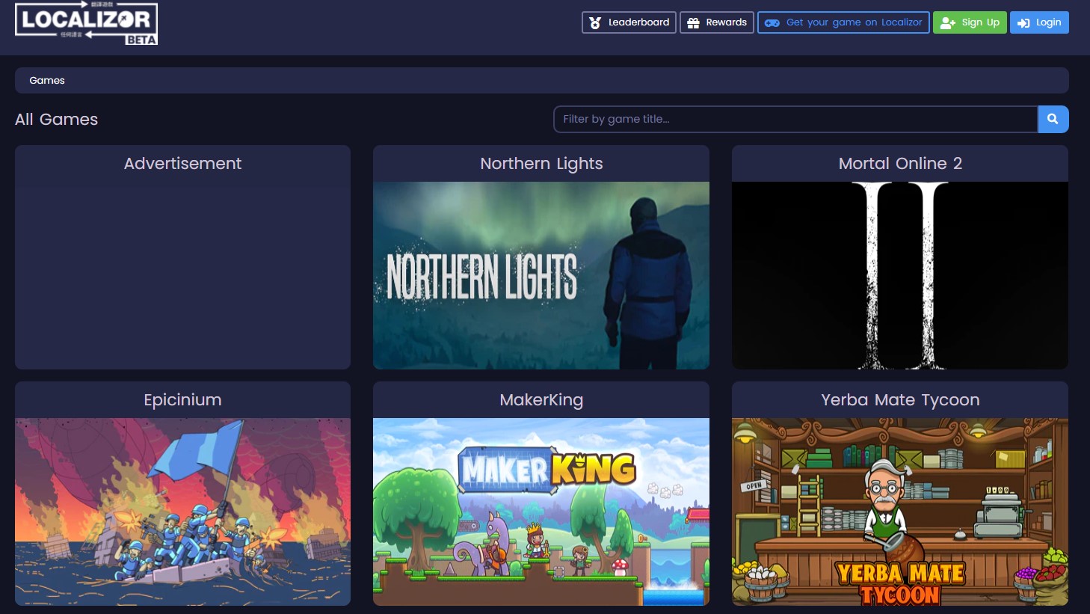Image resolution: width=1090 pixels, height=614 pixels.
Task: Select the Yerba Mate Tycoon cover image
Action: tap(900, 512)
